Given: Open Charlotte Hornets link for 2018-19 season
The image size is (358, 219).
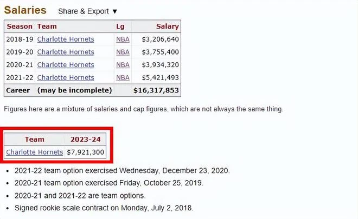Looking at the screenshot, I should click(66, 39).
